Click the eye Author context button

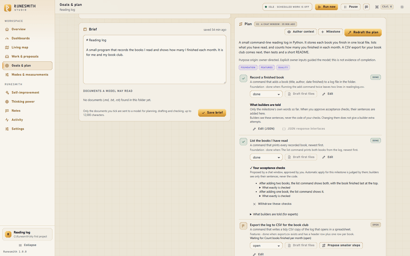point(300,32)
